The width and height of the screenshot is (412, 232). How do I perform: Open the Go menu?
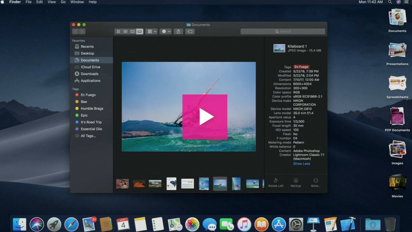(63, 2)
